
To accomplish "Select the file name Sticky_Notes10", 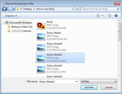I will point(54,44).
